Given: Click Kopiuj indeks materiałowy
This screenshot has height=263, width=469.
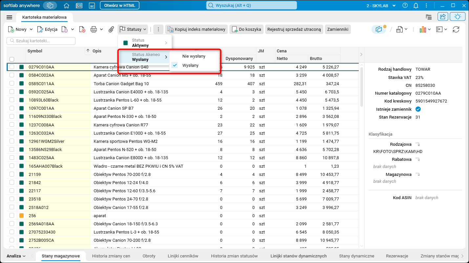Looking at the screenshot, I should click(196, 29).
